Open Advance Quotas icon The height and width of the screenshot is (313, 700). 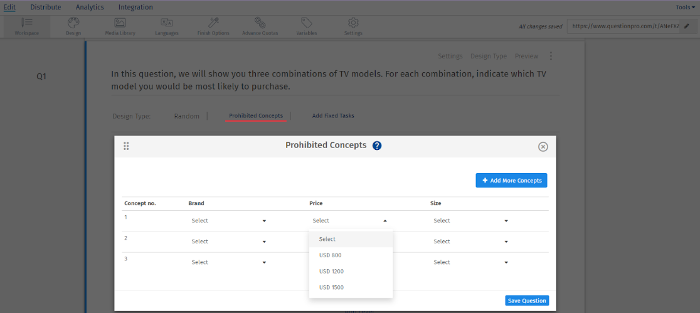pos(260,23)
